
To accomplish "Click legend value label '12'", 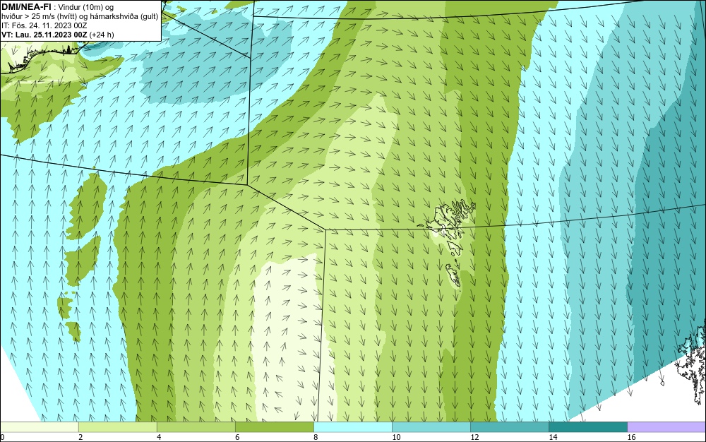I will (474, 437).
